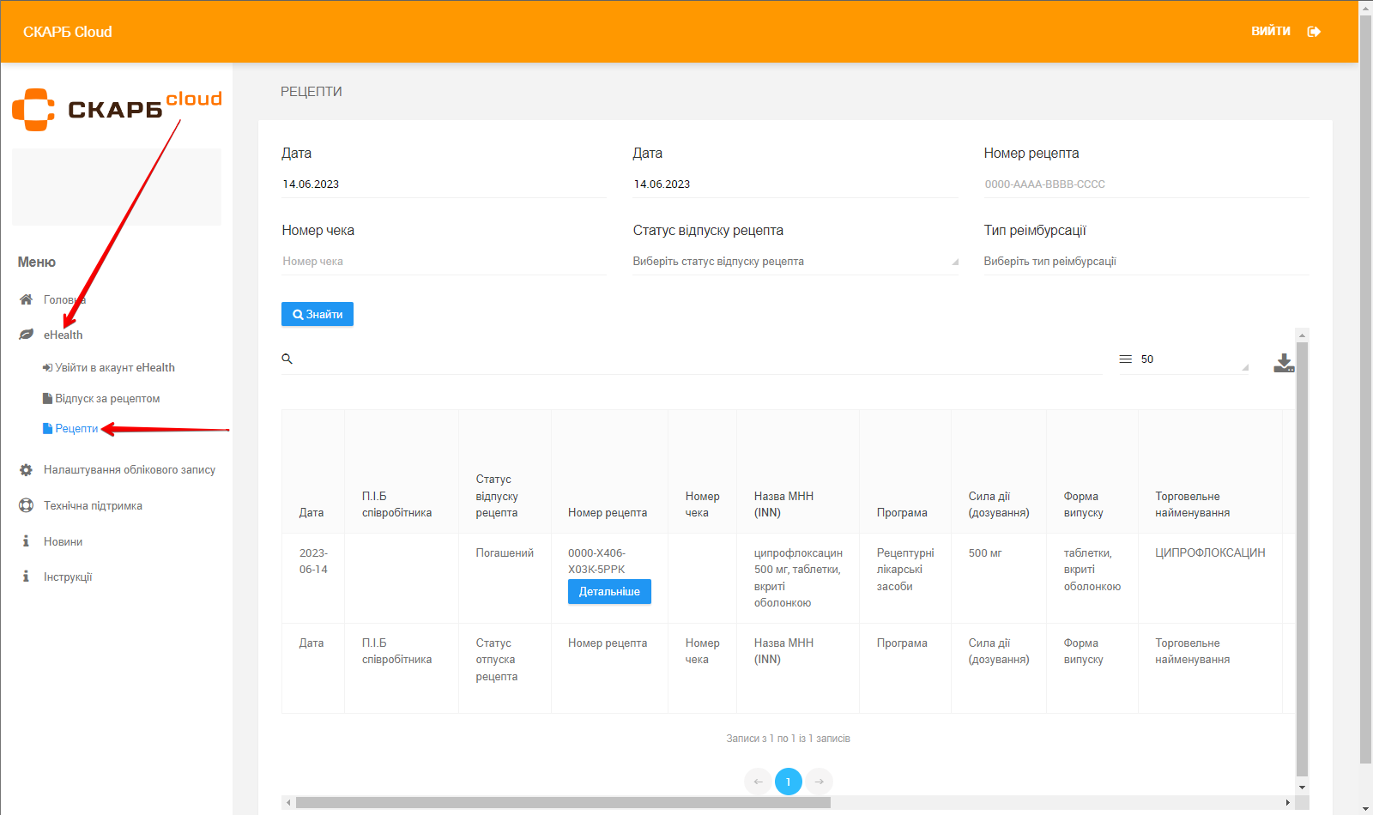This screenshot has height=815, width=1373.
Task: Click the magnifier icon in table search
Action: (x=287, y=359)
